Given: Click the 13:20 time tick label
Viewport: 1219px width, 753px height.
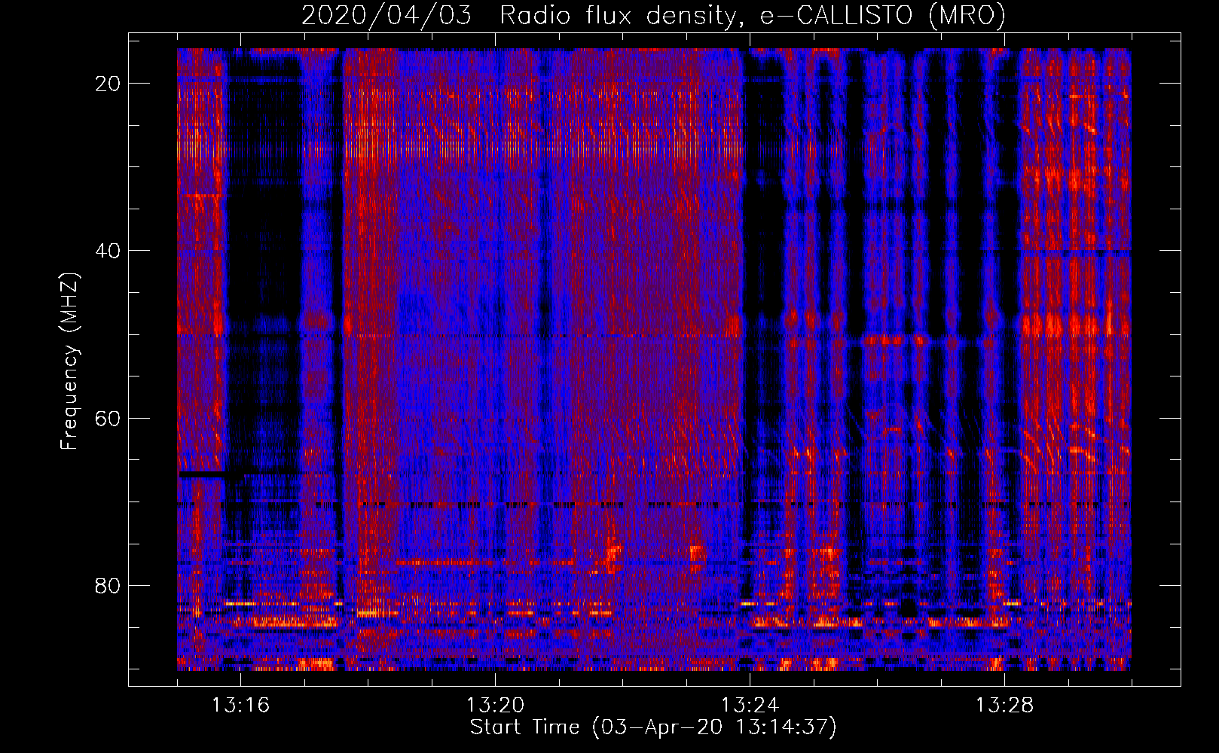Looking at the screenshot, I should [495, 706].
